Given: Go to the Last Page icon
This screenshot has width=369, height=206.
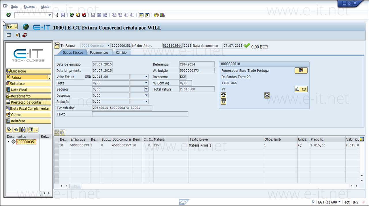Looking at the screenshot, I should (x=132, y=15).
